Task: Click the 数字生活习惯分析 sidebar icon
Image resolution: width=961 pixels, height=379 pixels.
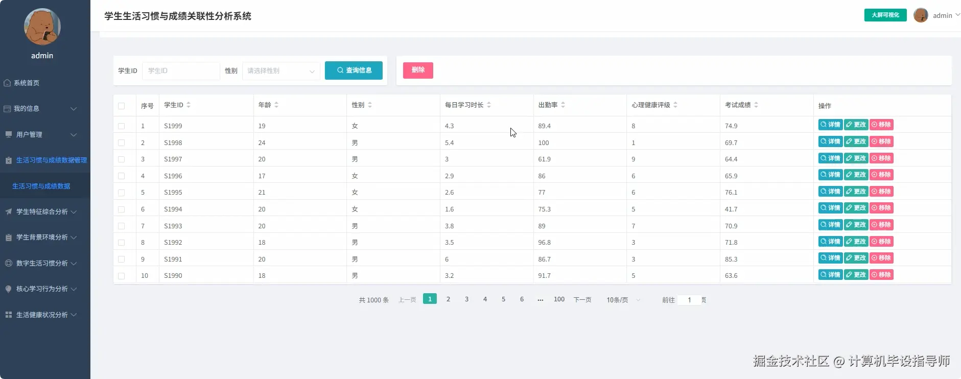Action: click(9, 263)
